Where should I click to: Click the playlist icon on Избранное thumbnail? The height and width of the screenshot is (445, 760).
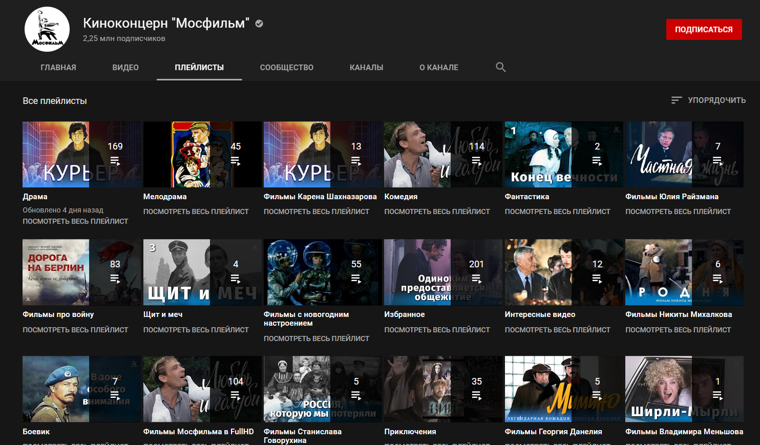point(476,279)
